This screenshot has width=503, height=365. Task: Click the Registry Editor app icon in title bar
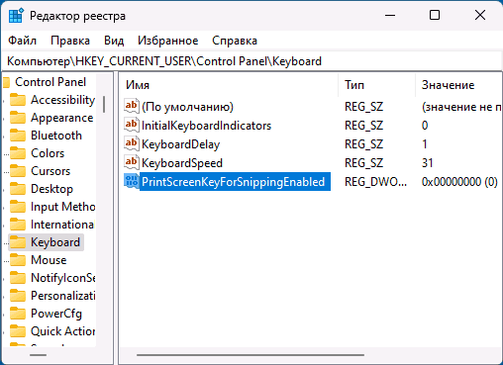[16, 16]
